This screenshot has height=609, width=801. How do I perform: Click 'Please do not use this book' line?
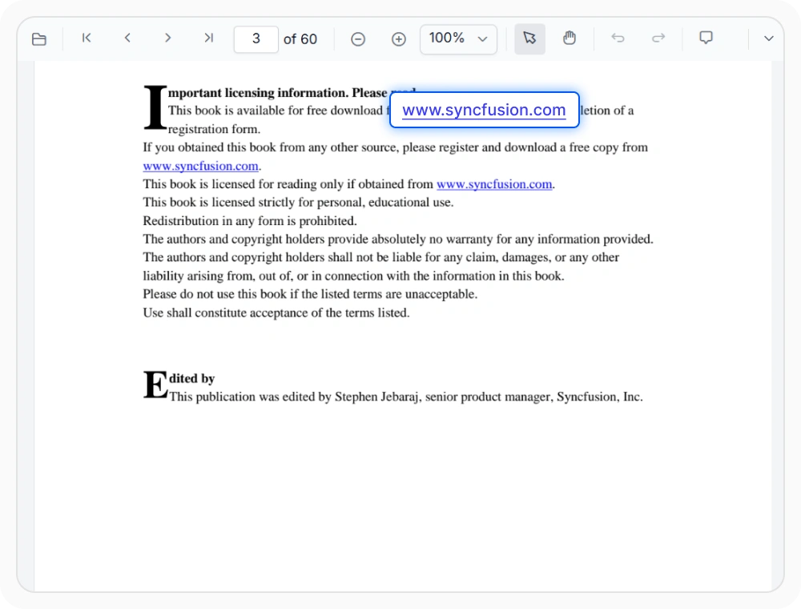pyautogui.click(x=310, y=294)
